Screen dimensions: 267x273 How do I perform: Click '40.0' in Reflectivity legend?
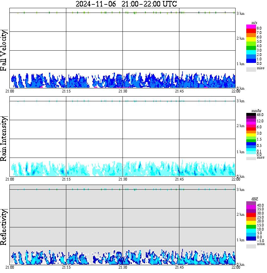click(260, 205)
